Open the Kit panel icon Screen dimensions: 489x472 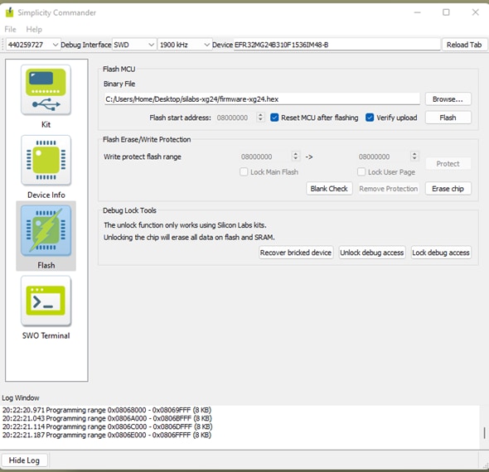[46, 89]
